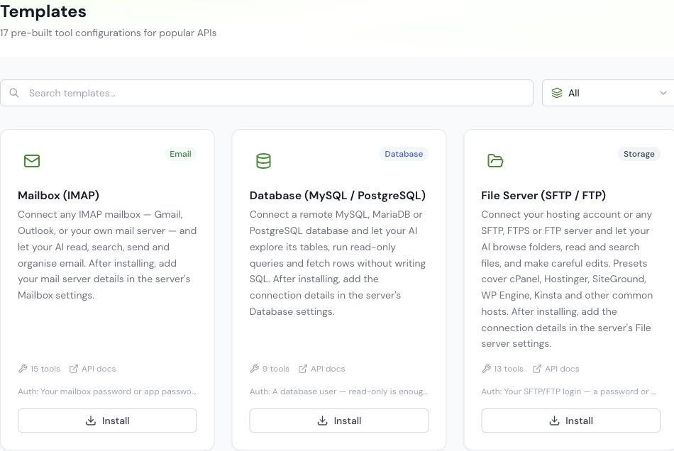Open API docs link for Mailbox (IMAP)
Viewport: 674px width, 451px height.
point(93,369)
